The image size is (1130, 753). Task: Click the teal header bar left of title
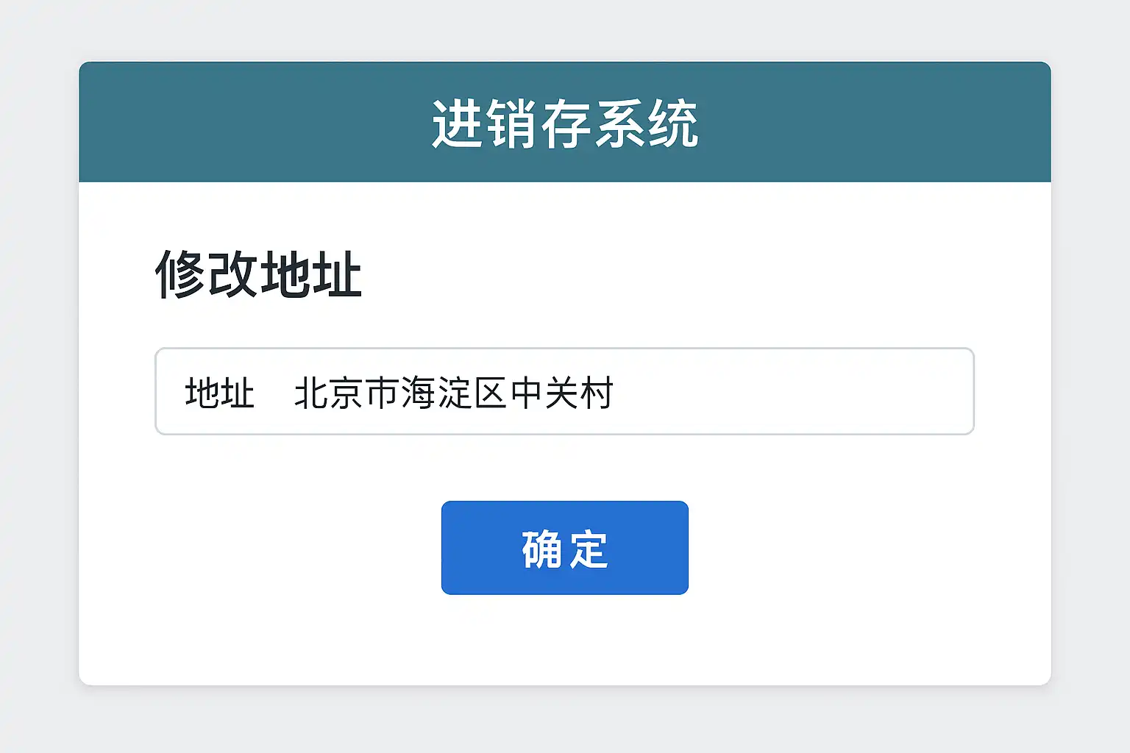250,123
